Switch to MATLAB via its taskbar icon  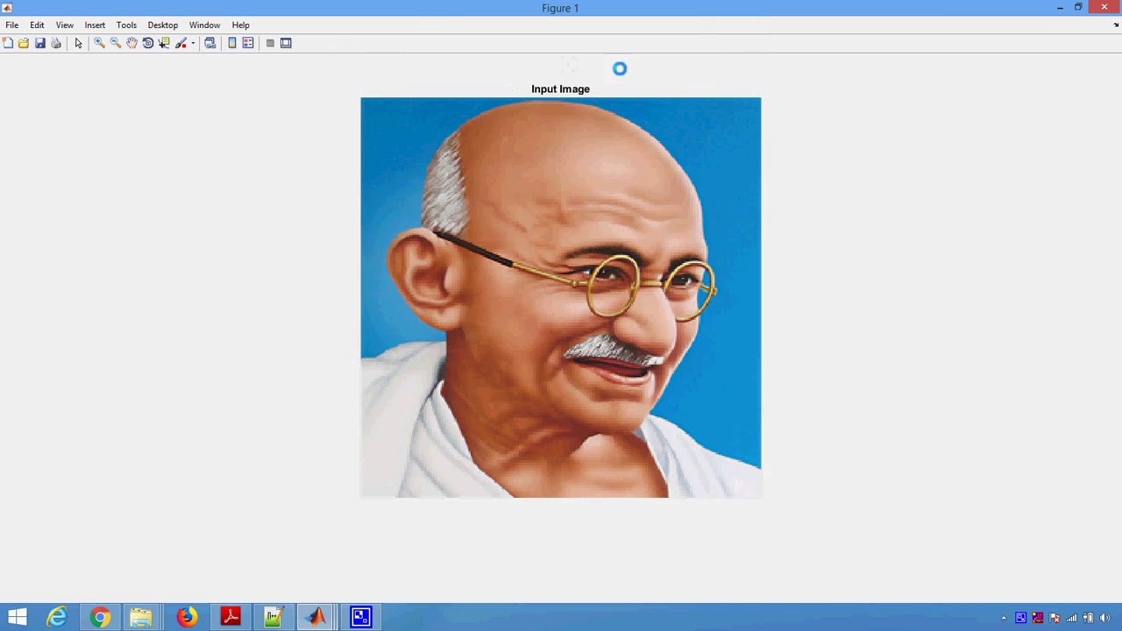pyautogui.click(x=316, y=618)
